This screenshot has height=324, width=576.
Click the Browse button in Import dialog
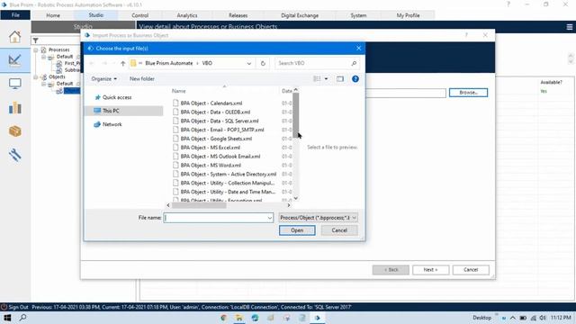coord(468,93)
